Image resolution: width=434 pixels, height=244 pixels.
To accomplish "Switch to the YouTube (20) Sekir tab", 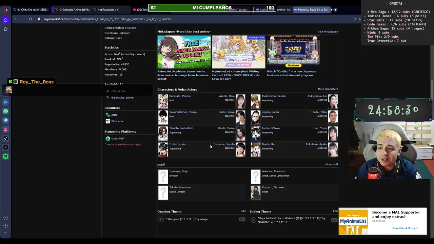I will point(140,10).
